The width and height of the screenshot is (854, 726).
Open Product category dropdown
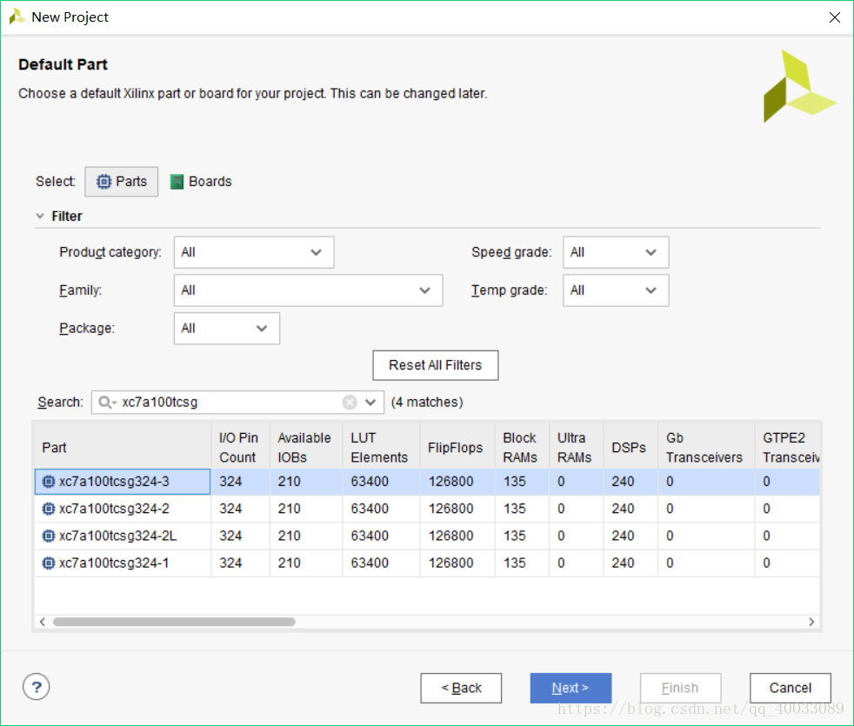254,252
